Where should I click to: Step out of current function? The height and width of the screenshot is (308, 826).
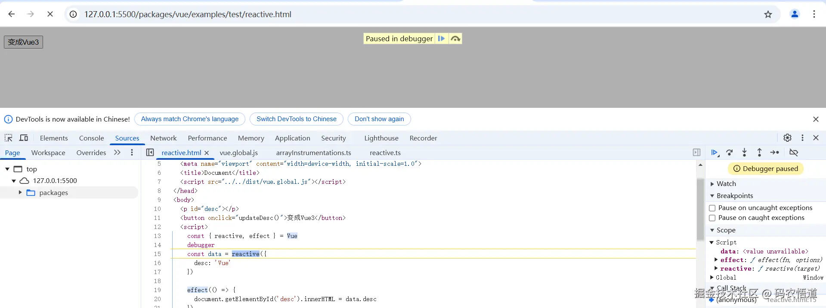(x=759, y=152)
